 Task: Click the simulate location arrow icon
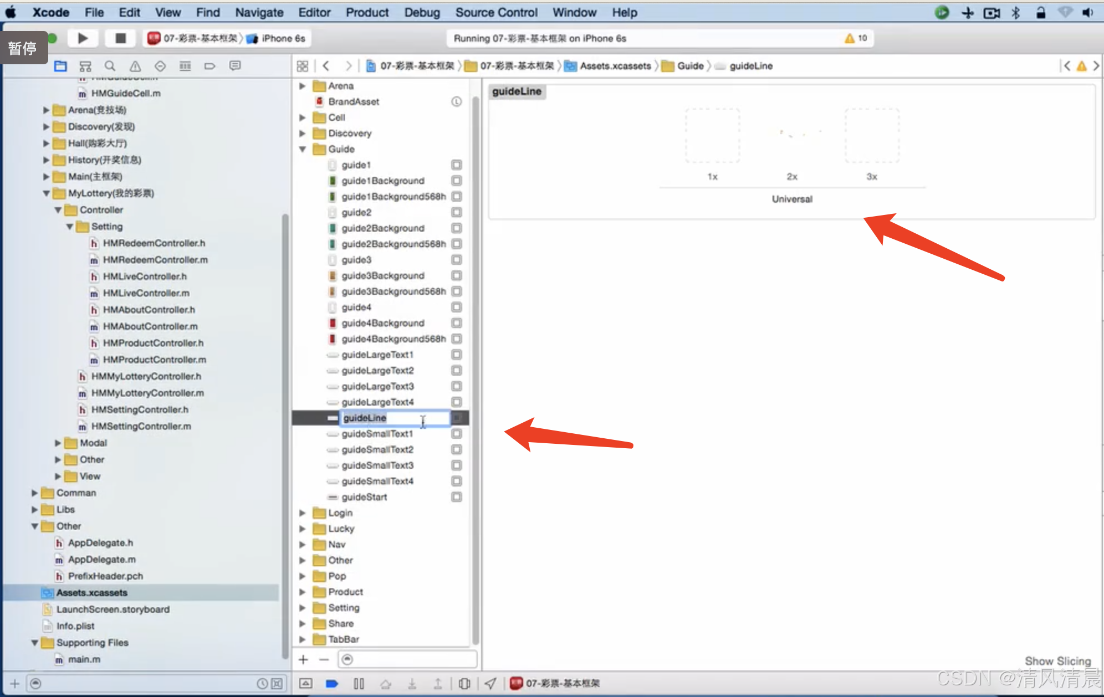tap(490, 684)
